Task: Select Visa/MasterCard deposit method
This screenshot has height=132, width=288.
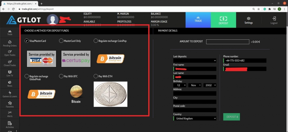Action: point(27,41)
